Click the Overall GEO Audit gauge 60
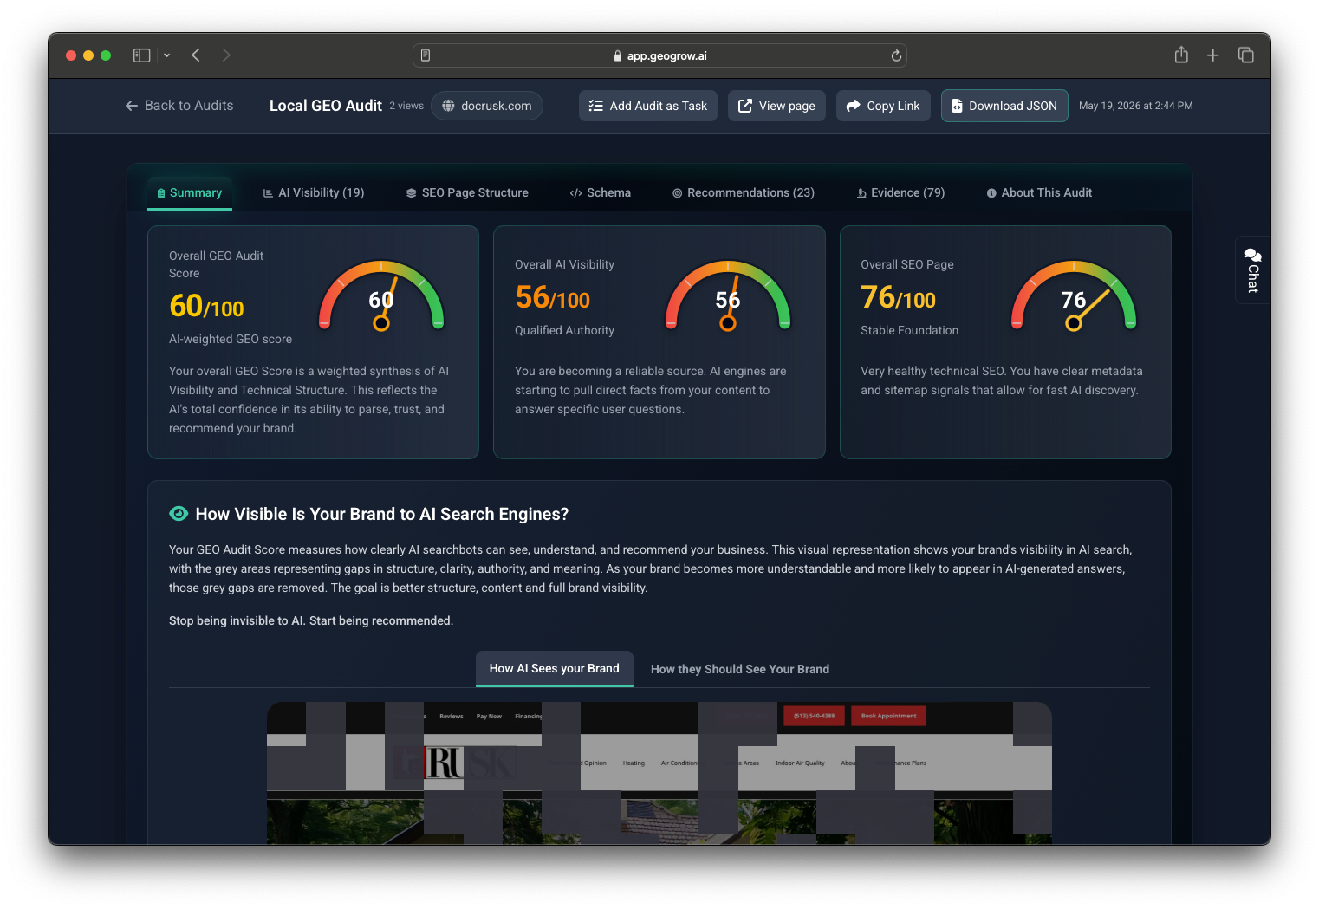This screenshot has height=909, width=1319. pos(381,295)
